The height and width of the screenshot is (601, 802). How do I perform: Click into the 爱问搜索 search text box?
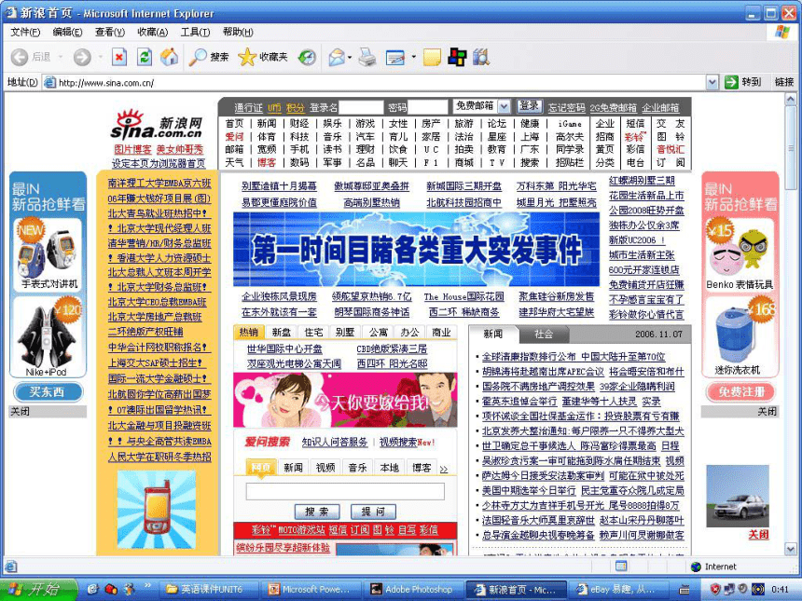[345, 491]
